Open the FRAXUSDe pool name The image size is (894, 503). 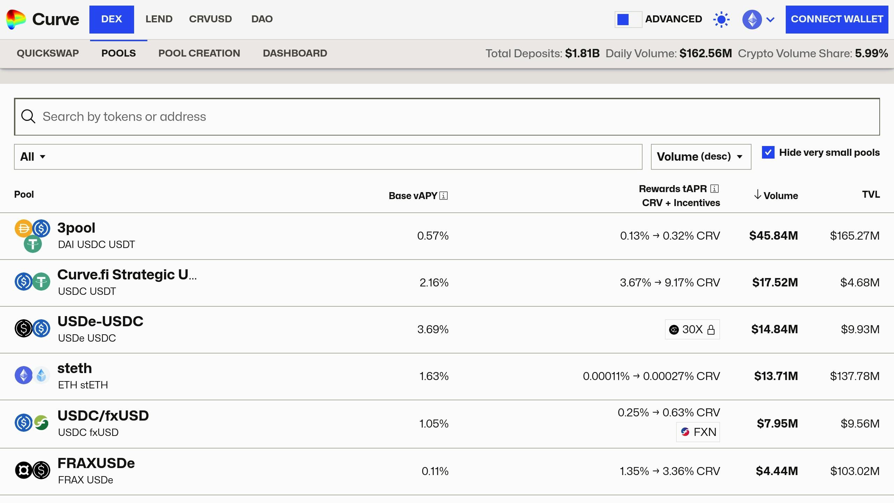point(96,463)
